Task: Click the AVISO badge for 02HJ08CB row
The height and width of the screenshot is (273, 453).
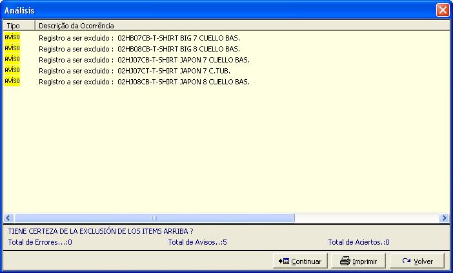Action: tap(12, 81)
